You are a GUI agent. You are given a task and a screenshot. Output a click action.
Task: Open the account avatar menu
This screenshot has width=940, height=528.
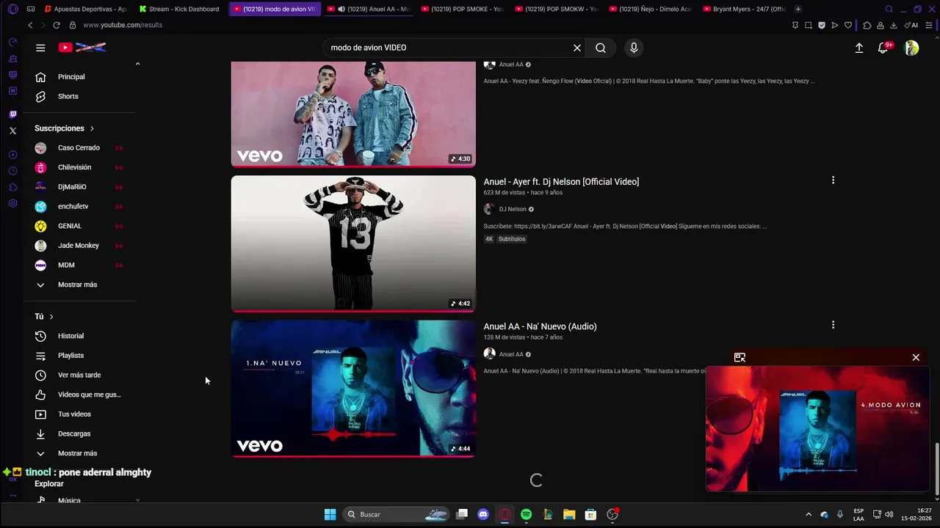coord(911,48)
